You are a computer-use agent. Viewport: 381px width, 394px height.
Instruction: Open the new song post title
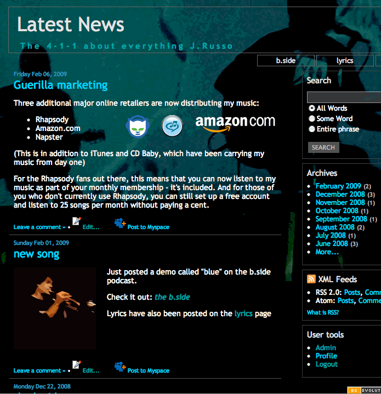click(x=36, y=254)
